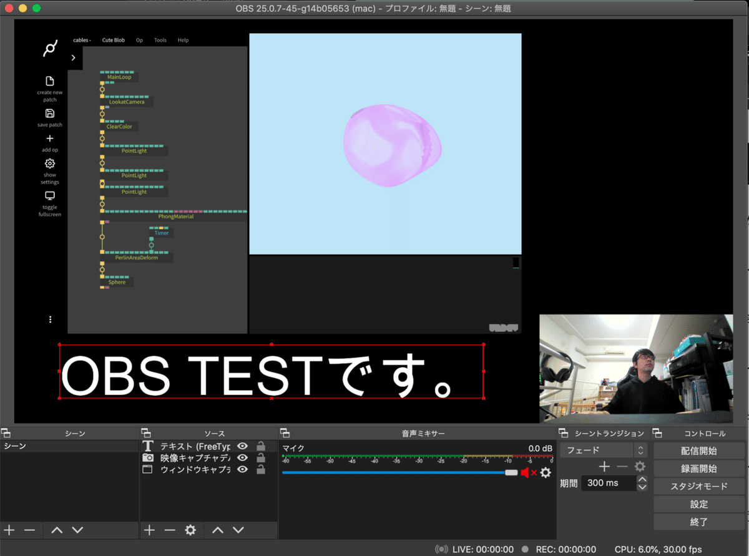Open the フェード transition dropdown
The width and height of the screenshot is (749, 556).
[x=604, y=450]
